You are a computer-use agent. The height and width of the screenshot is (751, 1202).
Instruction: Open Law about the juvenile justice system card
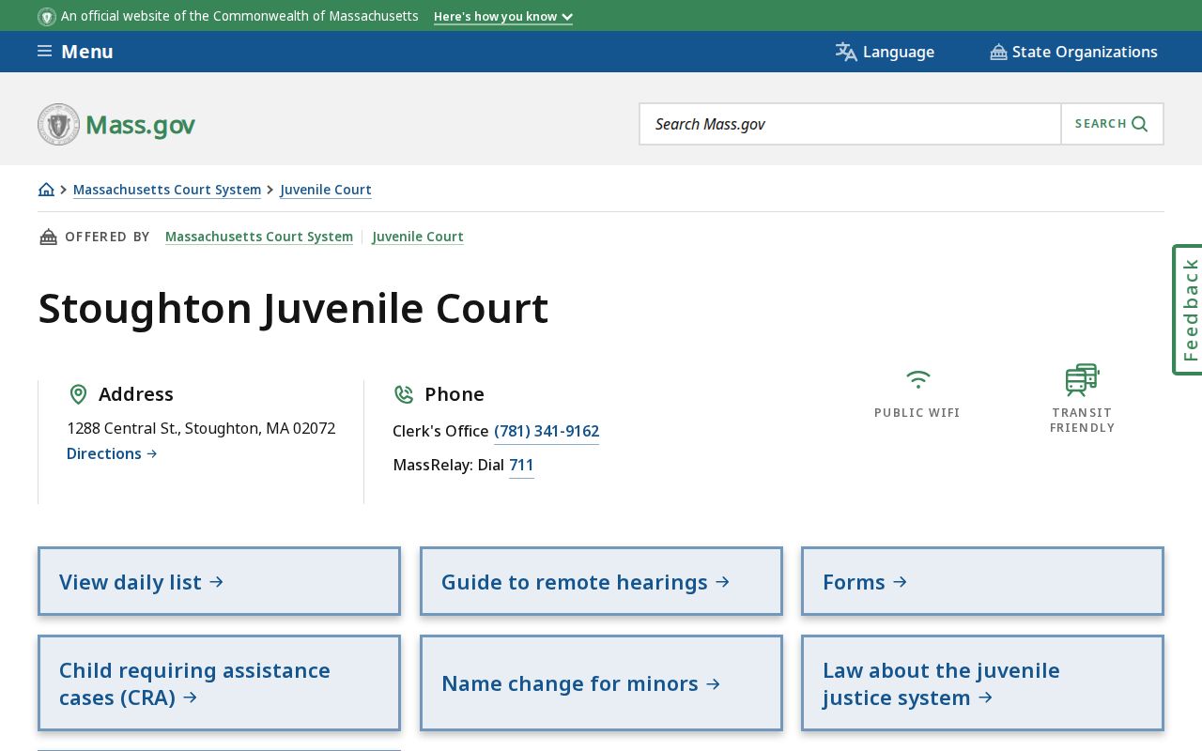982,682
